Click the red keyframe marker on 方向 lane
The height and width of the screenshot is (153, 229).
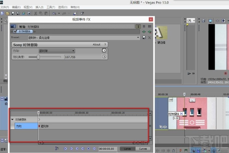coord(39,126)
